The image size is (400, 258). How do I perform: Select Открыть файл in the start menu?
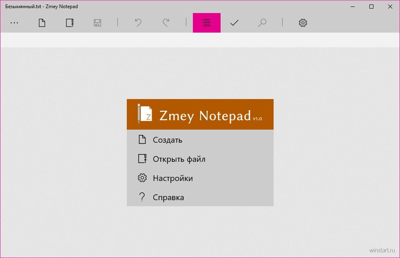(x=200, y=159)
